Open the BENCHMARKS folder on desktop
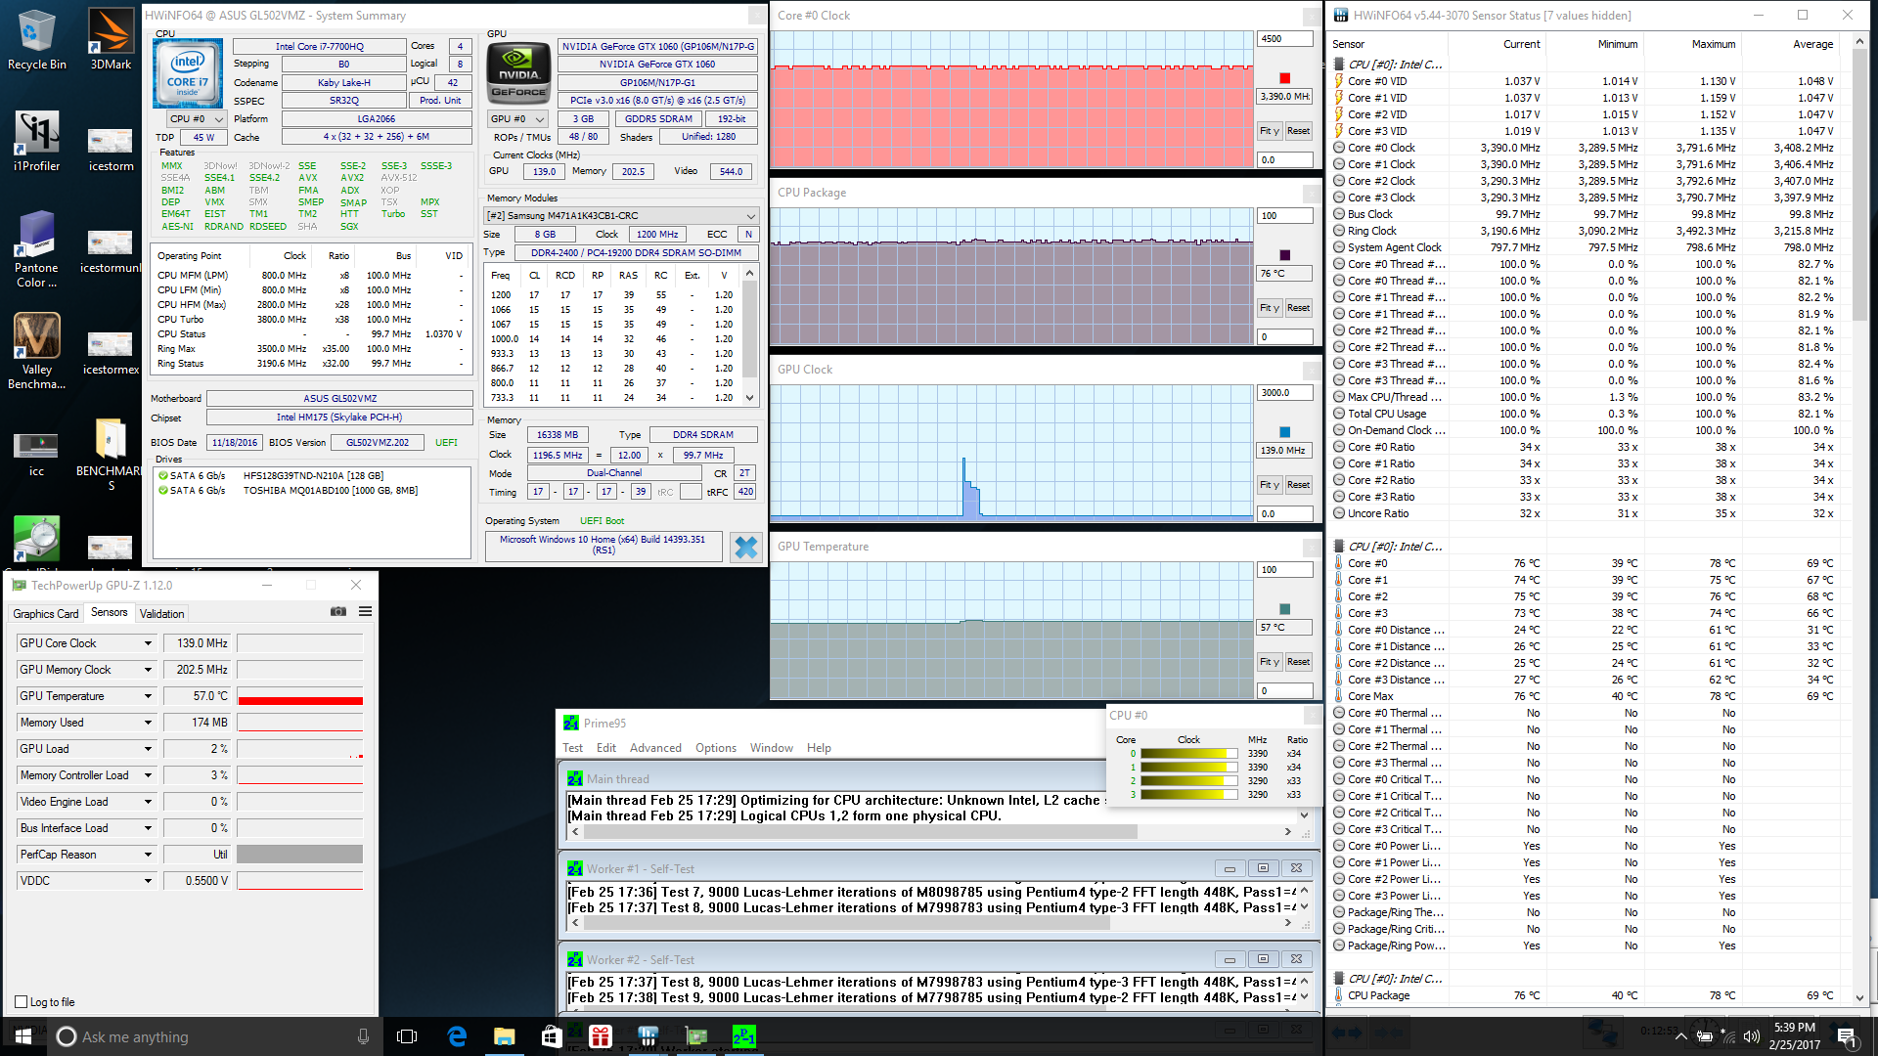The image size is (1878, 1056). tap(111, 454)
